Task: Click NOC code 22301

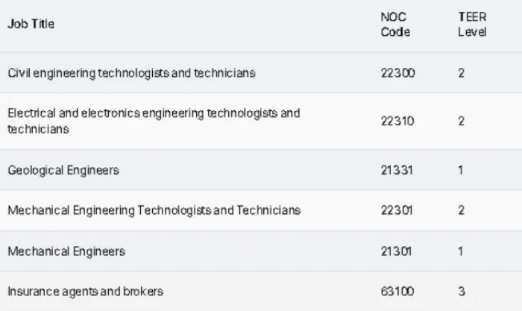Action: pos(397,210)
